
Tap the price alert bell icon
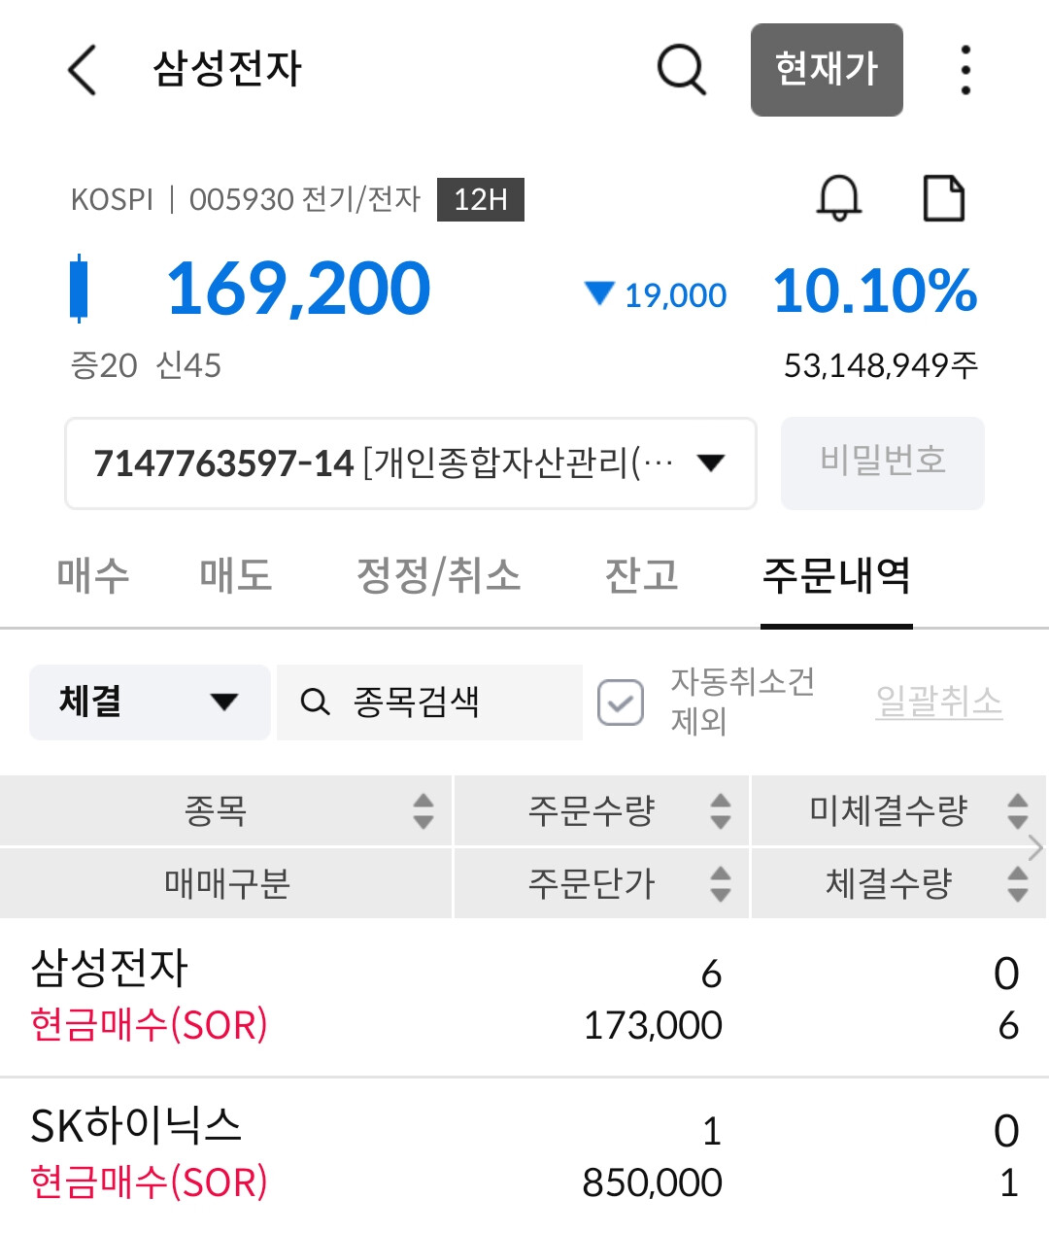point(838,198)
